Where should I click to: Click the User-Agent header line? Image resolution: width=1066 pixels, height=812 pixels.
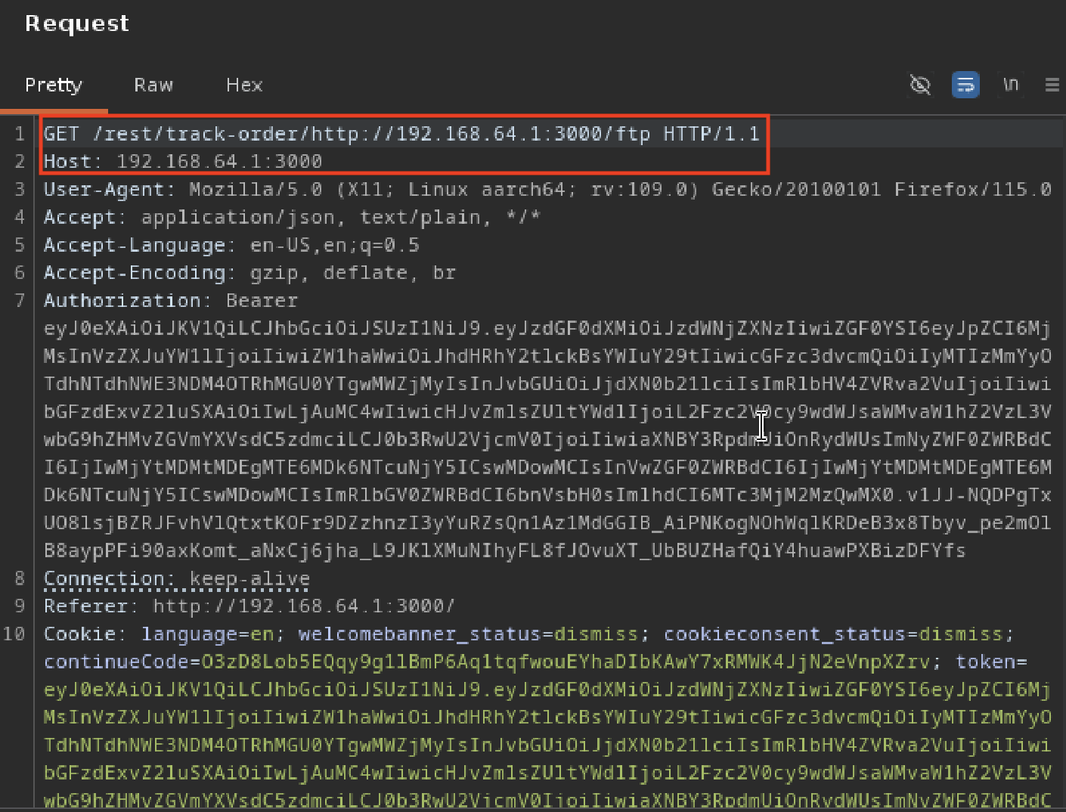(547, 189)
